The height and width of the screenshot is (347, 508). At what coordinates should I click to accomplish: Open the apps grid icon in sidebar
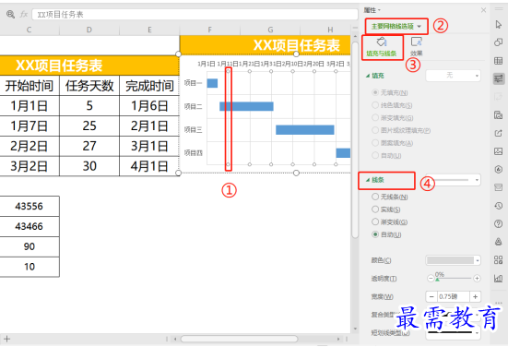click(499, 259)
